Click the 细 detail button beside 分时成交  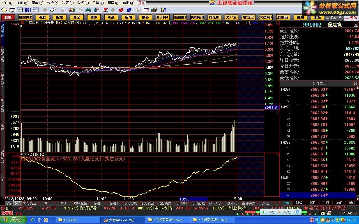[356, 83]
